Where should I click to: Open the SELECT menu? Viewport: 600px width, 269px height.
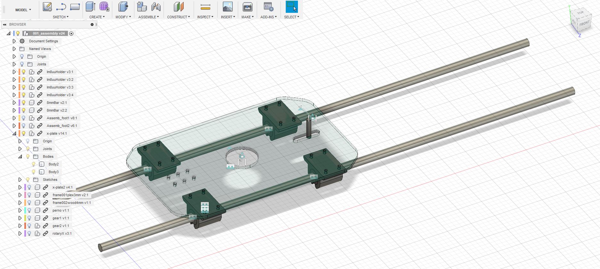292,17
